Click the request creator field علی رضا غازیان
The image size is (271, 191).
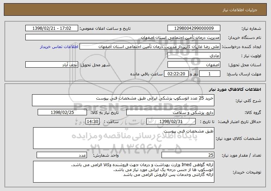click(150, 47)
